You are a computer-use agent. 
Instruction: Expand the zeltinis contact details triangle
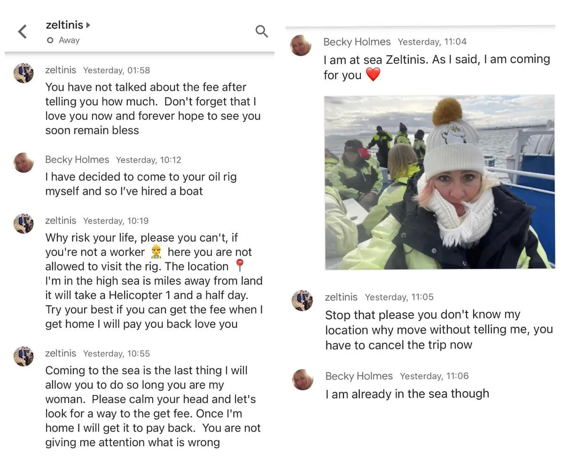point(88,25)
